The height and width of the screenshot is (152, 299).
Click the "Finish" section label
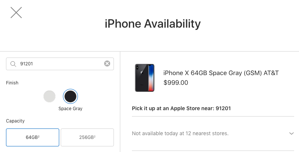(x=12, y=83)
